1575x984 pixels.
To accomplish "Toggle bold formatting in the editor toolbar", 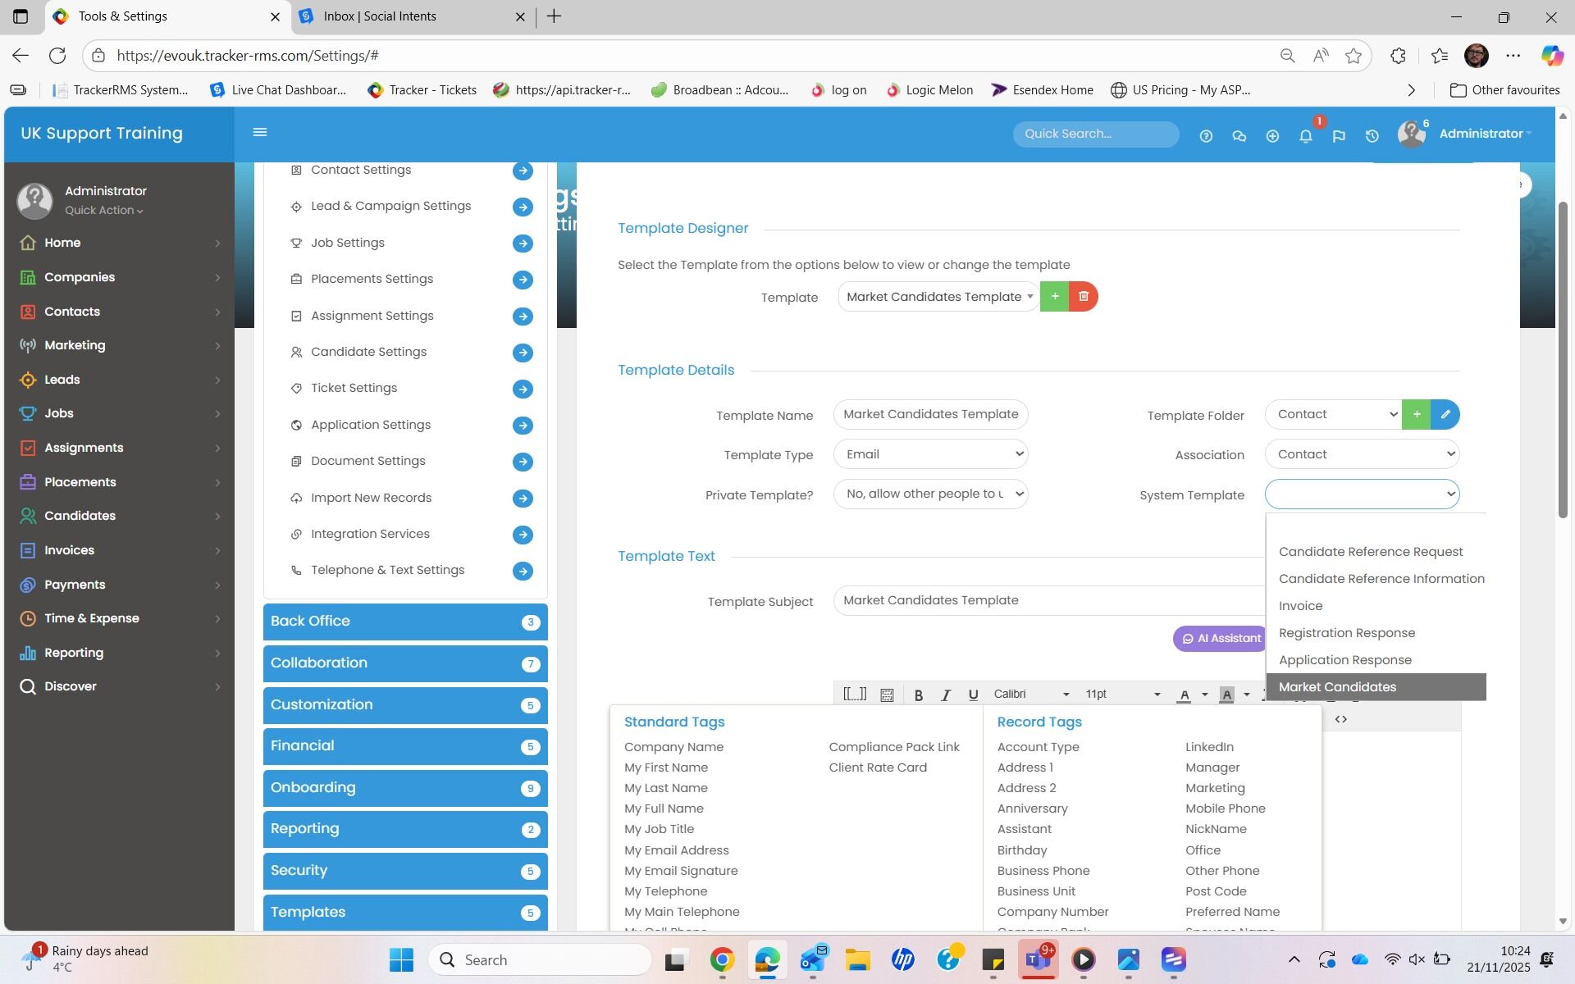I will point(919,695).
